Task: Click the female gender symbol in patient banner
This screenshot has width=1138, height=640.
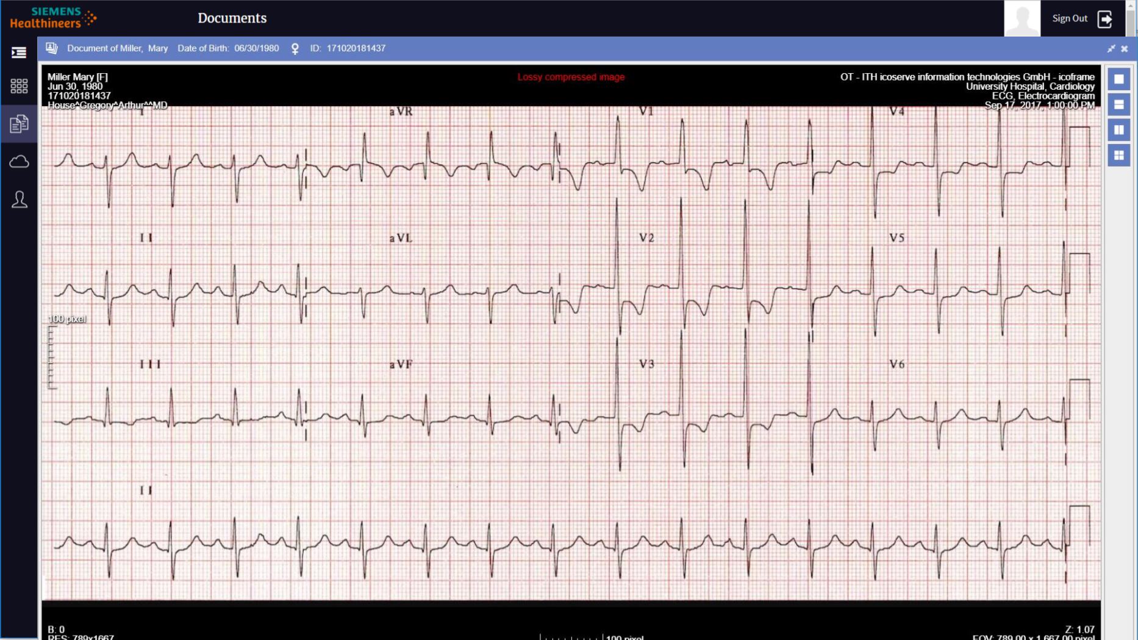Action: pyautogui.click(x=295, y=48)
